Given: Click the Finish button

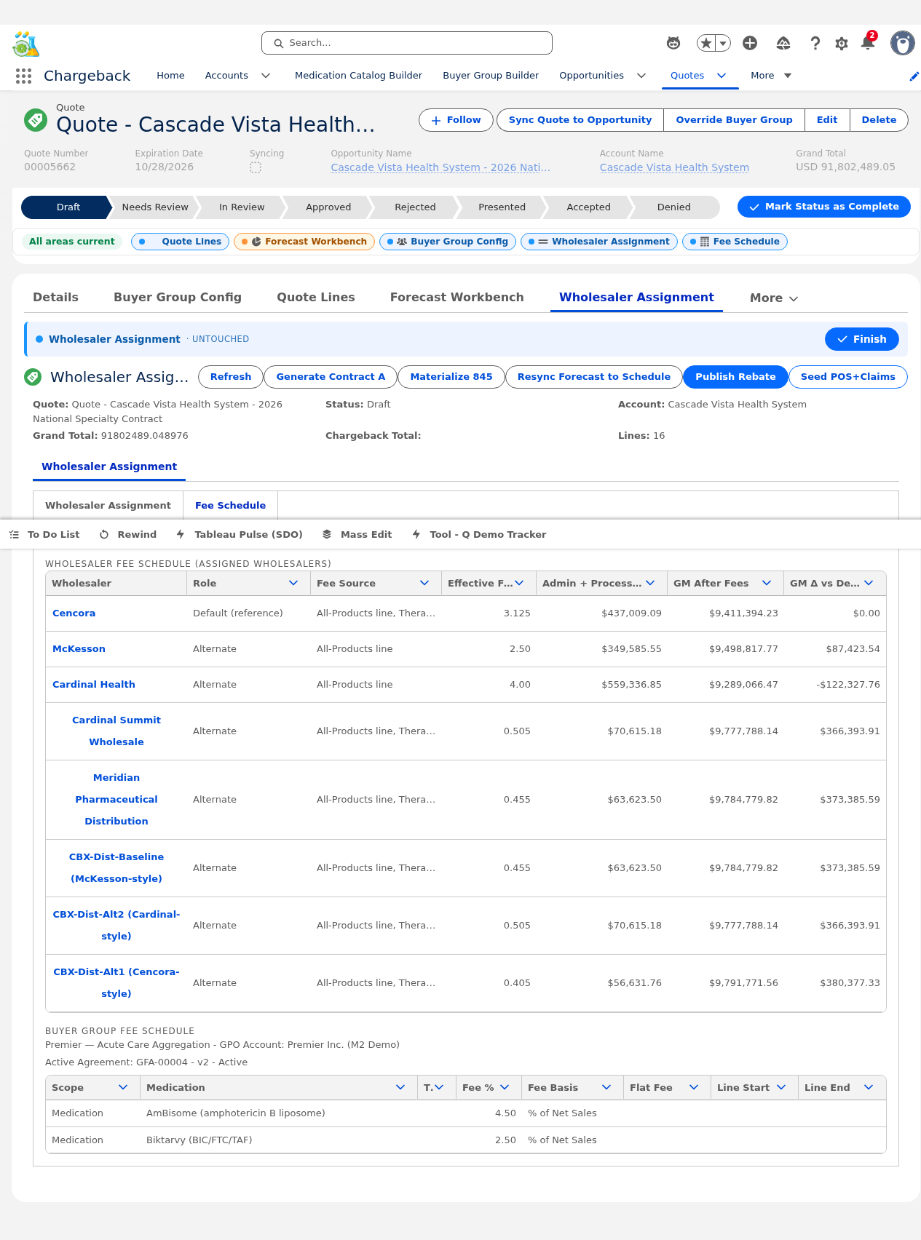Looking at the screenshot, I should point(862,339).
